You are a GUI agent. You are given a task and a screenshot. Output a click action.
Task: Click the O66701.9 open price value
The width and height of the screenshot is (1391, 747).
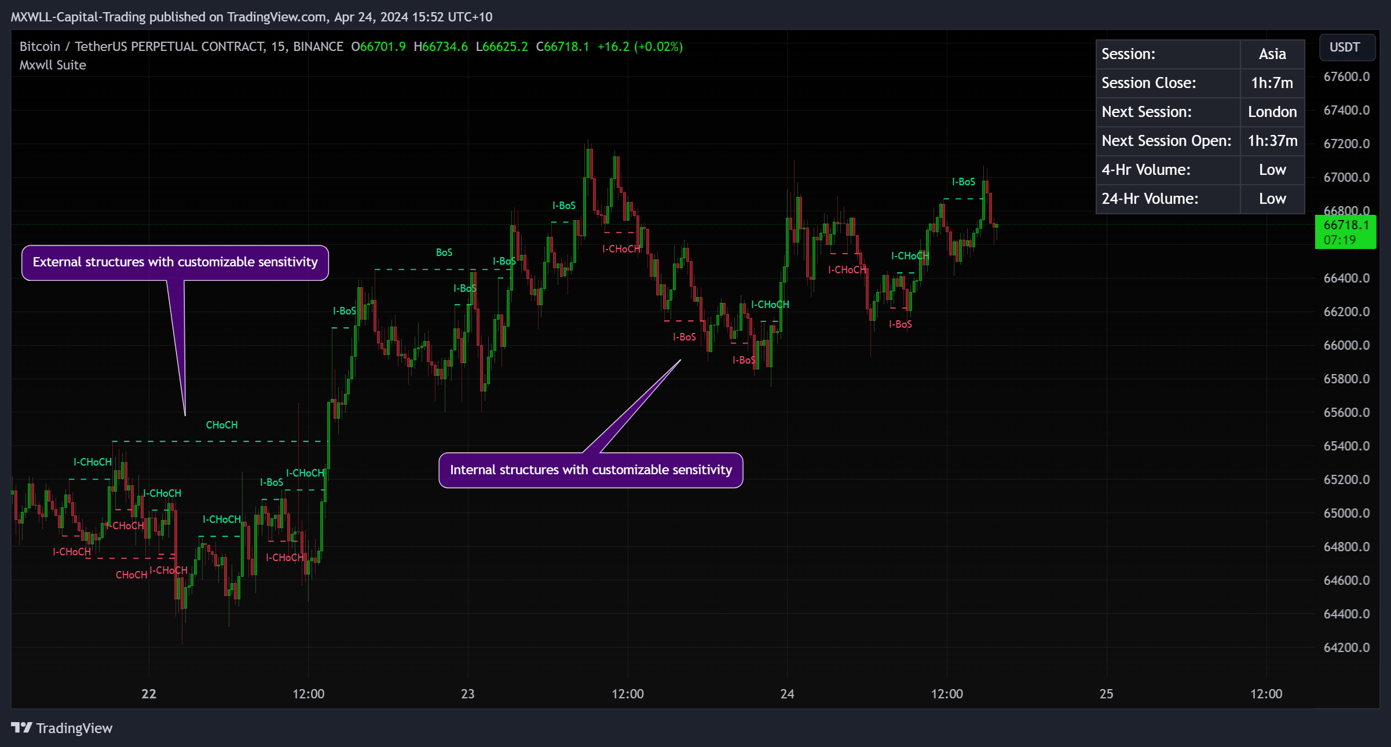pos(379,46)
